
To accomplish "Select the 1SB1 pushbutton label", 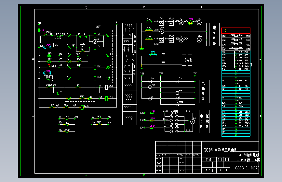I will tap(48, 32).
